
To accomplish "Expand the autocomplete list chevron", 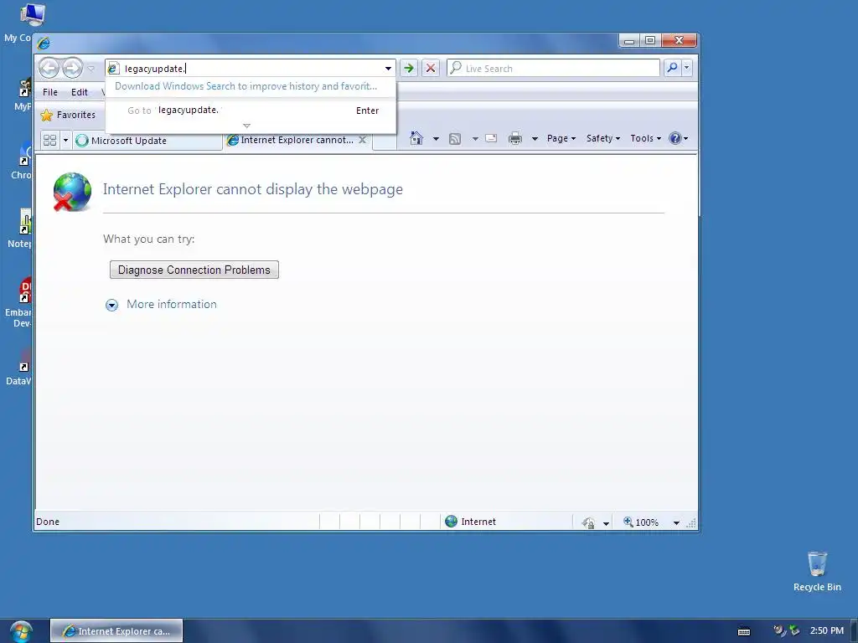I will [247, 126].
